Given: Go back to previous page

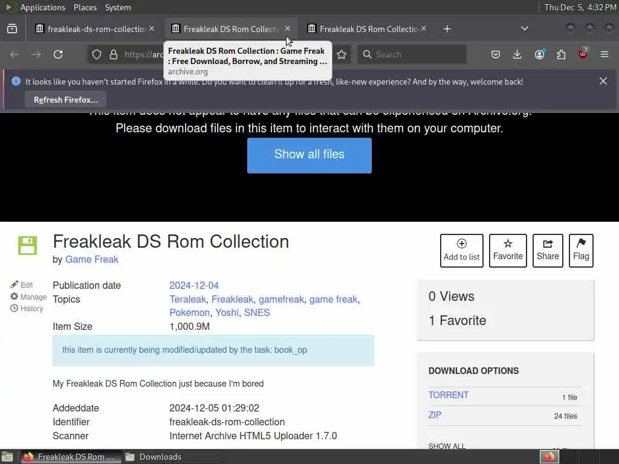Looking at the screenshot, I should (x=15, y=54).
